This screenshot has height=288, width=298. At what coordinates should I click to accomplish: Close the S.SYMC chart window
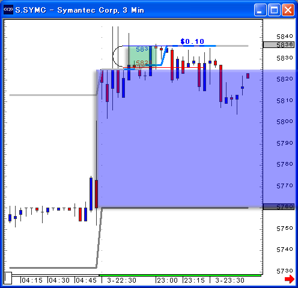288,10
